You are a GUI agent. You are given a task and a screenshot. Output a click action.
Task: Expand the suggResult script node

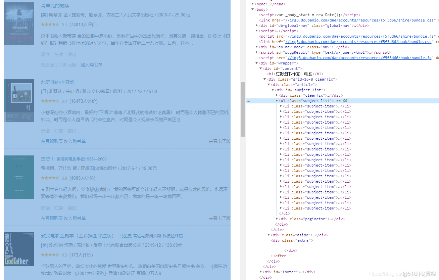[257, 52]
